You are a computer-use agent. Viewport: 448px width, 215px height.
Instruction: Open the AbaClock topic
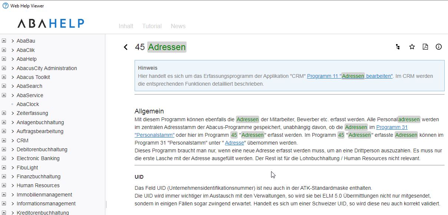coord(28,104)
